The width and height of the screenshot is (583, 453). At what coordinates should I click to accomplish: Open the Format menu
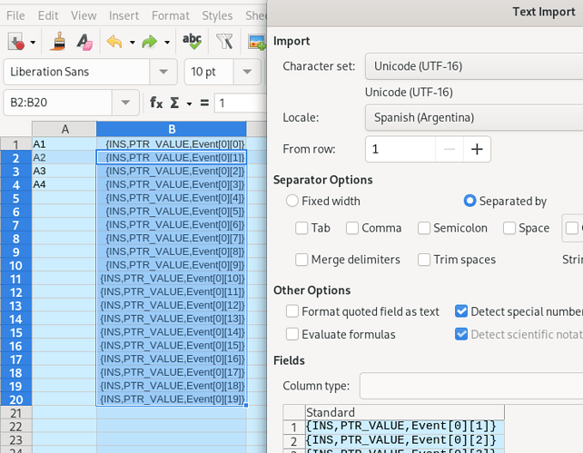click(x=171, y=15)
